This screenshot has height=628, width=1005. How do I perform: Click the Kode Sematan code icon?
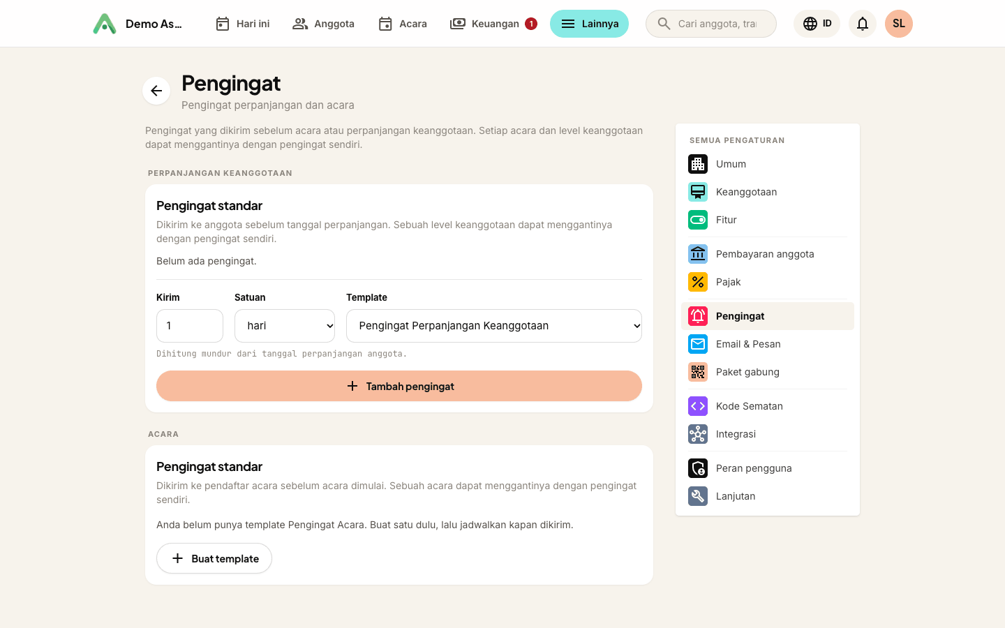point(698,406)
